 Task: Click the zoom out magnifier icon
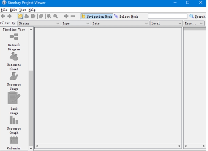point(55,16)
